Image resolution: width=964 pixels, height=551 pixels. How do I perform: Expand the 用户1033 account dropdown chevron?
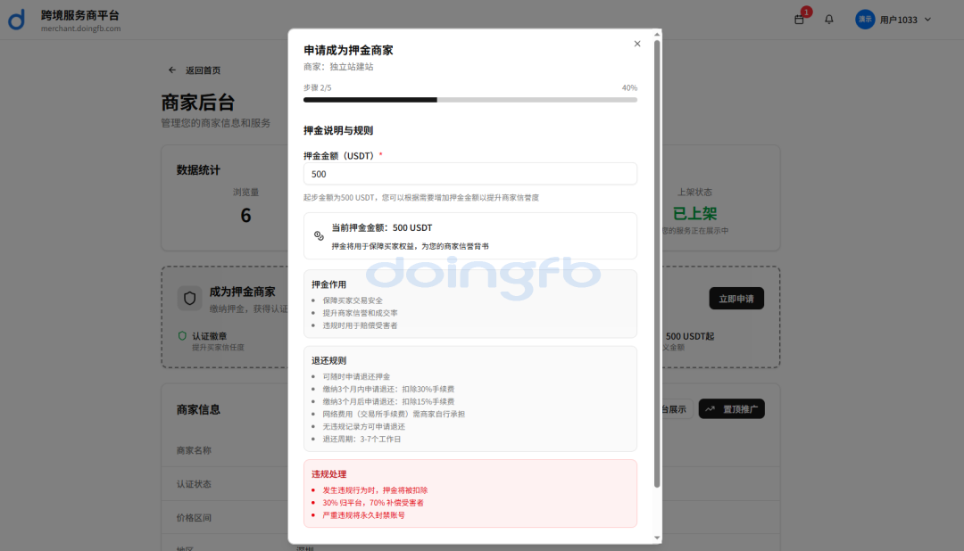(x=927, y=20)
